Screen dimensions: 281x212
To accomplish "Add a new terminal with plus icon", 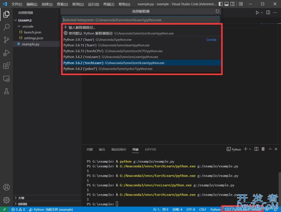I will [246, 149].
